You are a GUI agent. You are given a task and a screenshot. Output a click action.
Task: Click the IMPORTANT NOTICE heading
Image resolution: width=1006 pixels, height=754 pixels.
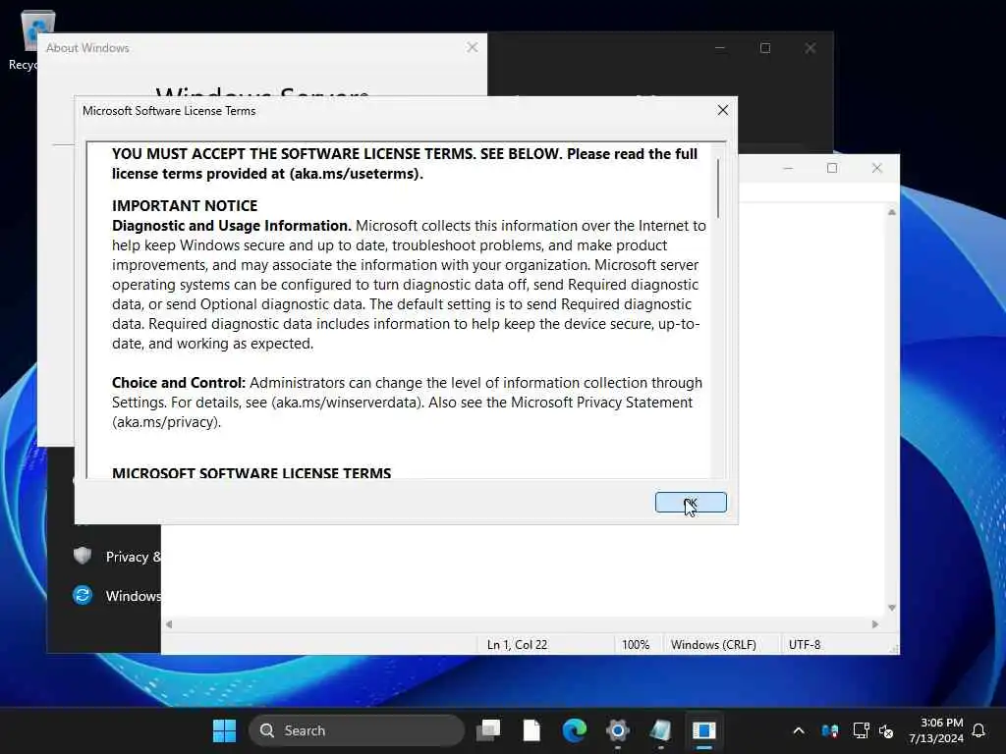pyautogui.click(x=185, y=206)
